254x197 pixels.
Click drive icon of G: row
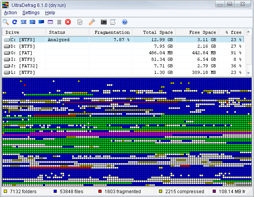click(7, 53)
